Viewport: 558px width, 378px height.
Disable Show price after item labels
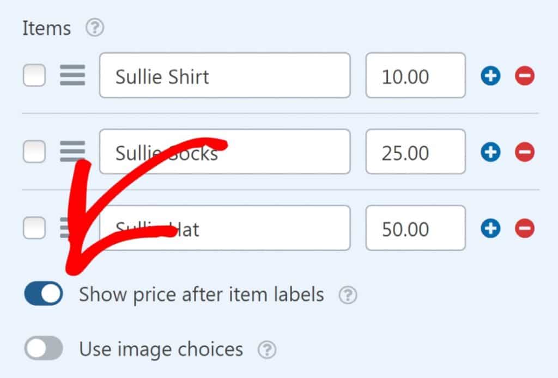(x=43, y=294)
